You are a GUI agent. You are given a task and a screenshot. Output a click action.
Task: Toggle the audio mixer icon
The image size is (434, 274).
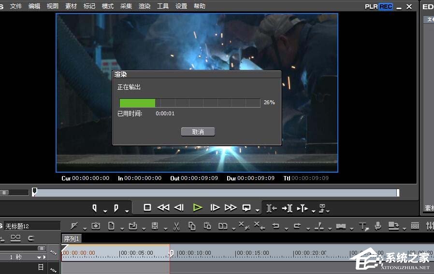[x=429, y=226]
